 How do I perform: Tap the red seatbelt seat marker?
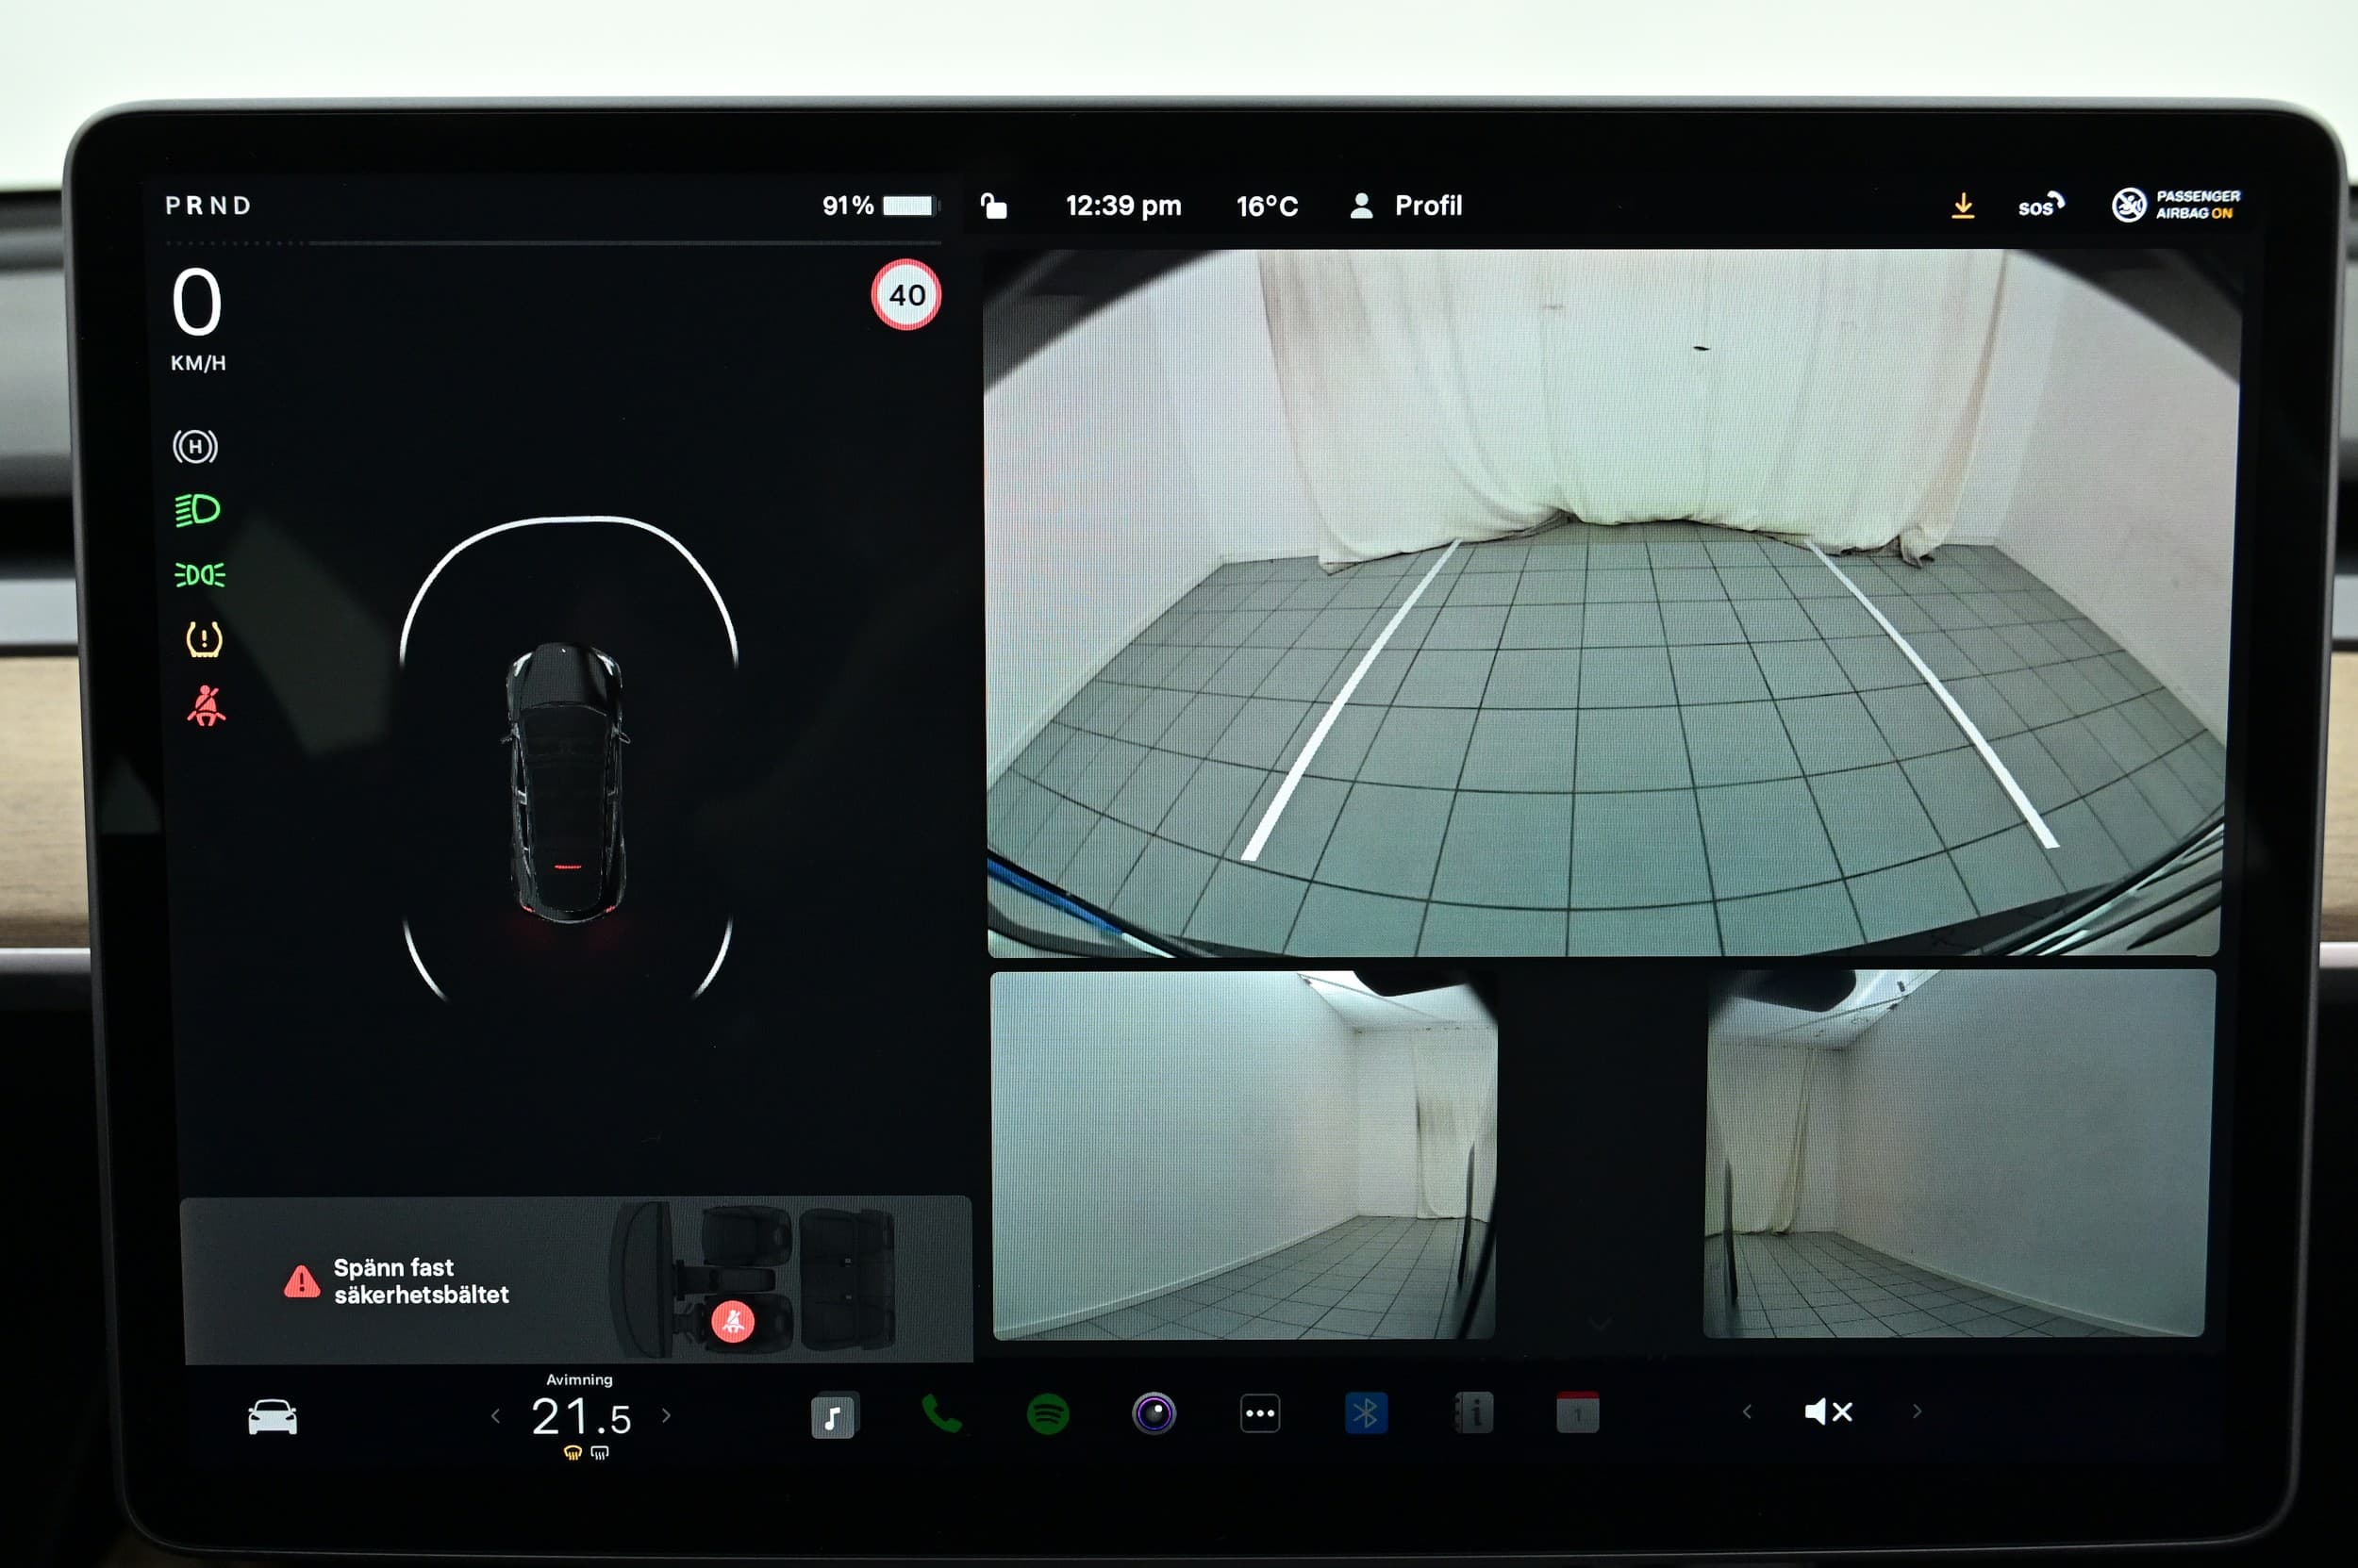(732, 1322)
